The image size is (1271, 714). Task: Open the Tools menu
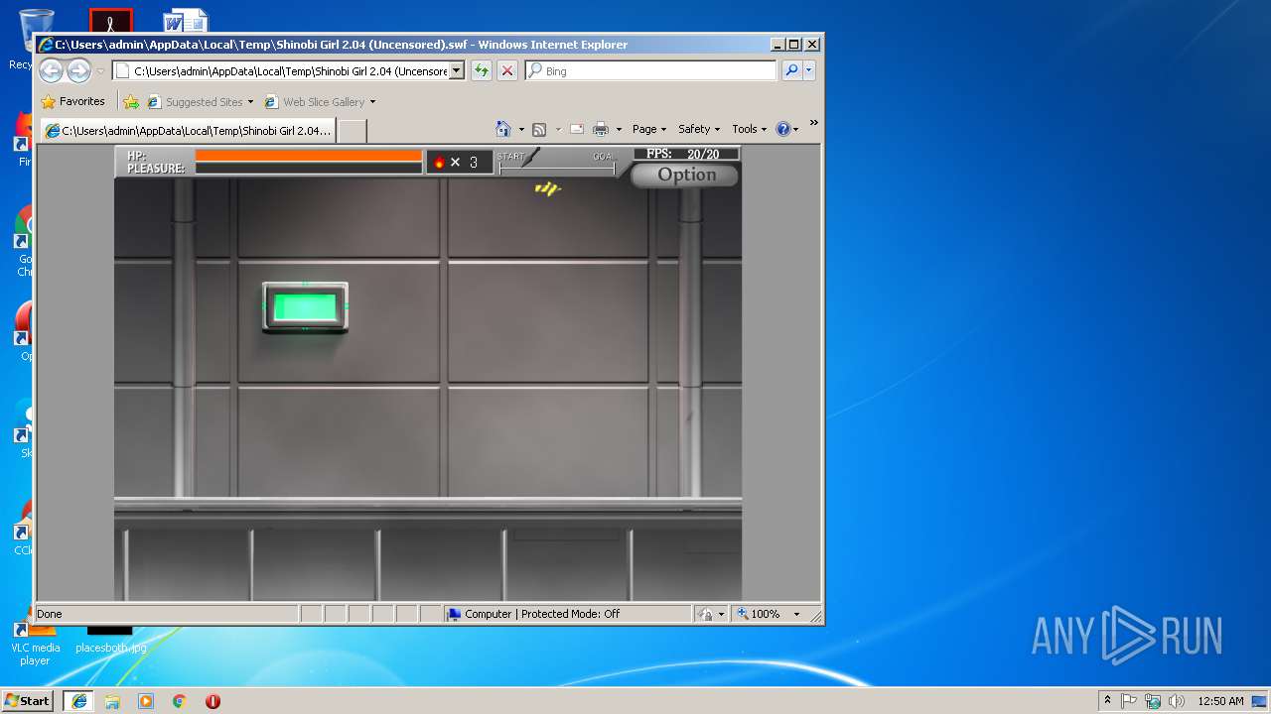(x=750, y=129)
